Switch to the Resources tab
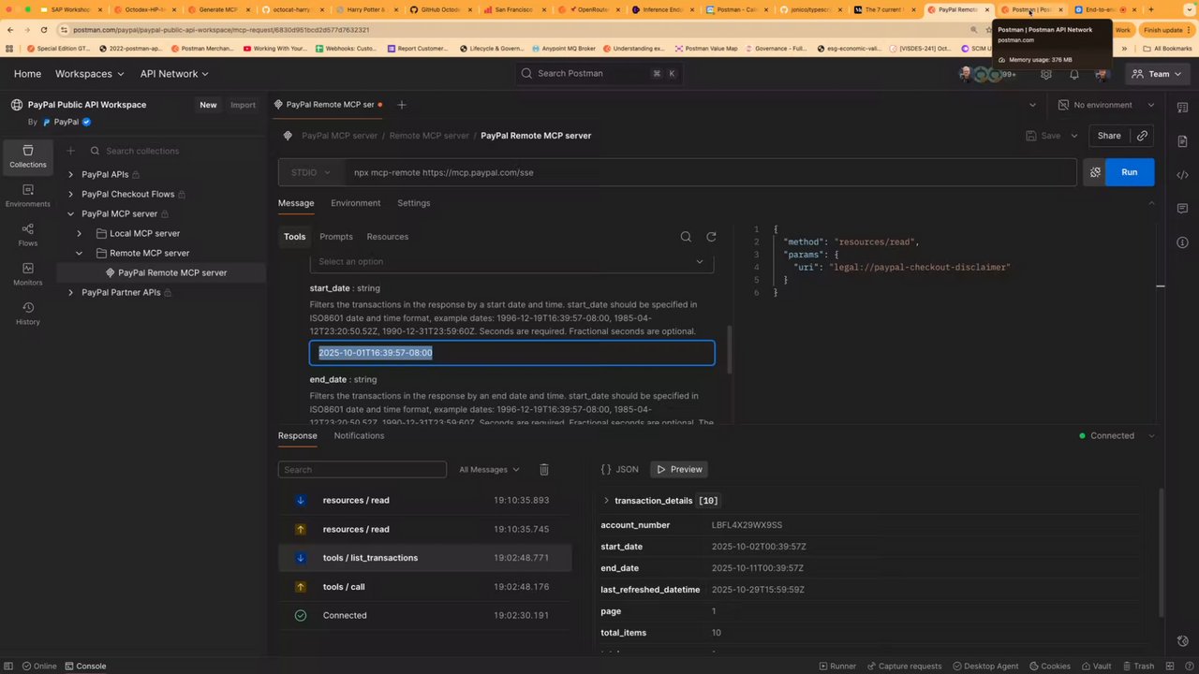This screenshot has height=674, width=1199. tap(387, 237)
